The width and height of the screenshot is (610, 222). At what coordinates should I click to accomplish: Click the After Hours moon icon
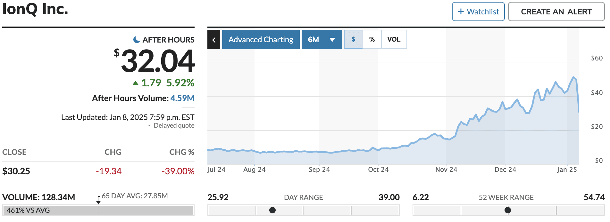click(137, 40)
